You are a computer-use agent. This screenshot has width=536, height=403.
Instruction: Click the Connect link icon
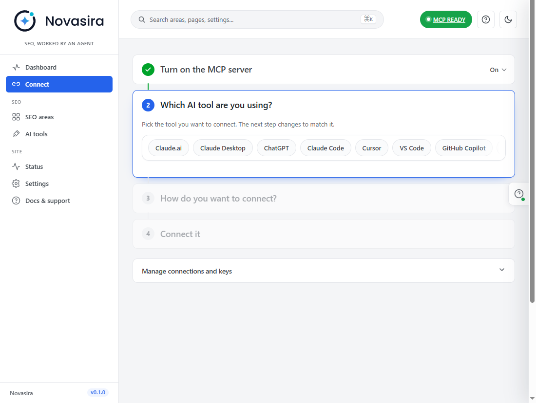16,84
